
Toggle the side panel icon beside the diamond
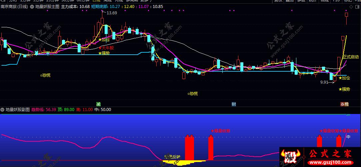pos(358,7)
